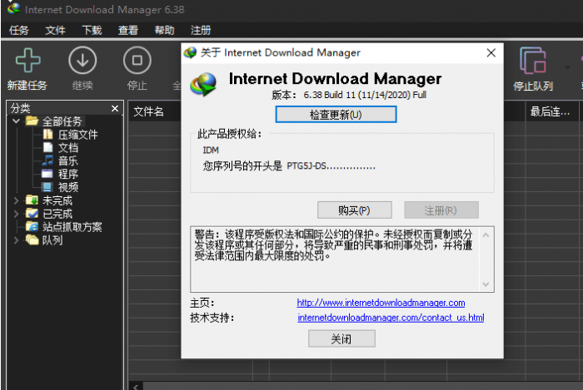Click the IDM logo in title bar
The image size is (583, 390).
pyautogui.click(x=14, y=7)
